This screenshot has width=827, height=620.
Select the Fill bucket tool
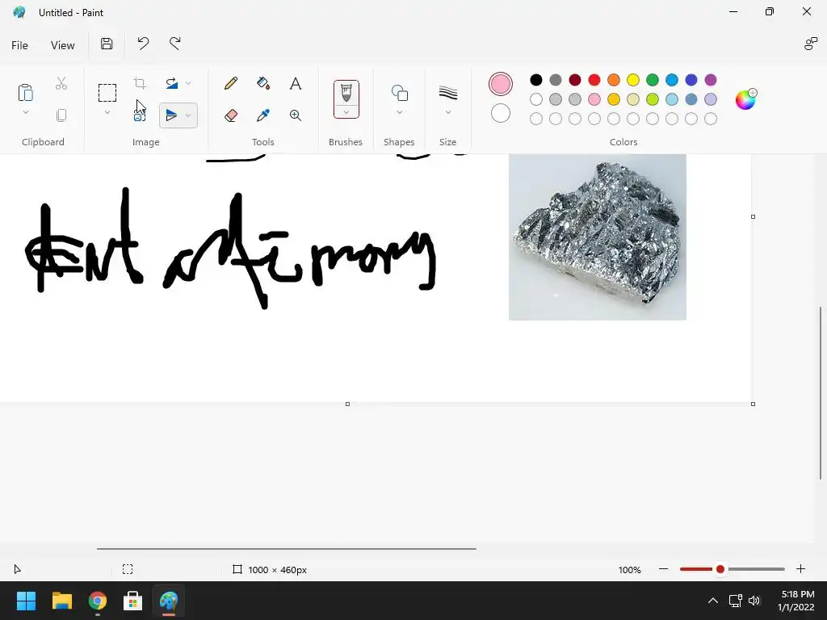tap(263, 83)
